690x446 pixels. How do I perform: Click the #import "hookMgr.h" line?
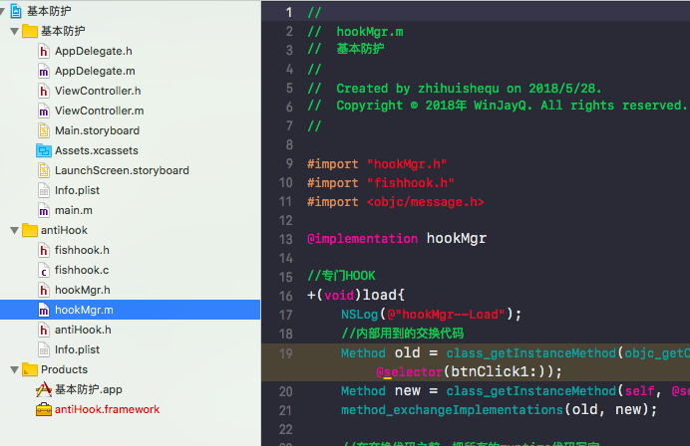coord(377,164)
